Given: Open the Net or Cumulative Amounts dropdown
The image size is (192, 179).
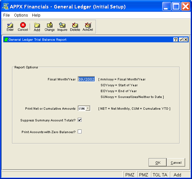Looking at the screenshot, I should click(x=88, y=108).
